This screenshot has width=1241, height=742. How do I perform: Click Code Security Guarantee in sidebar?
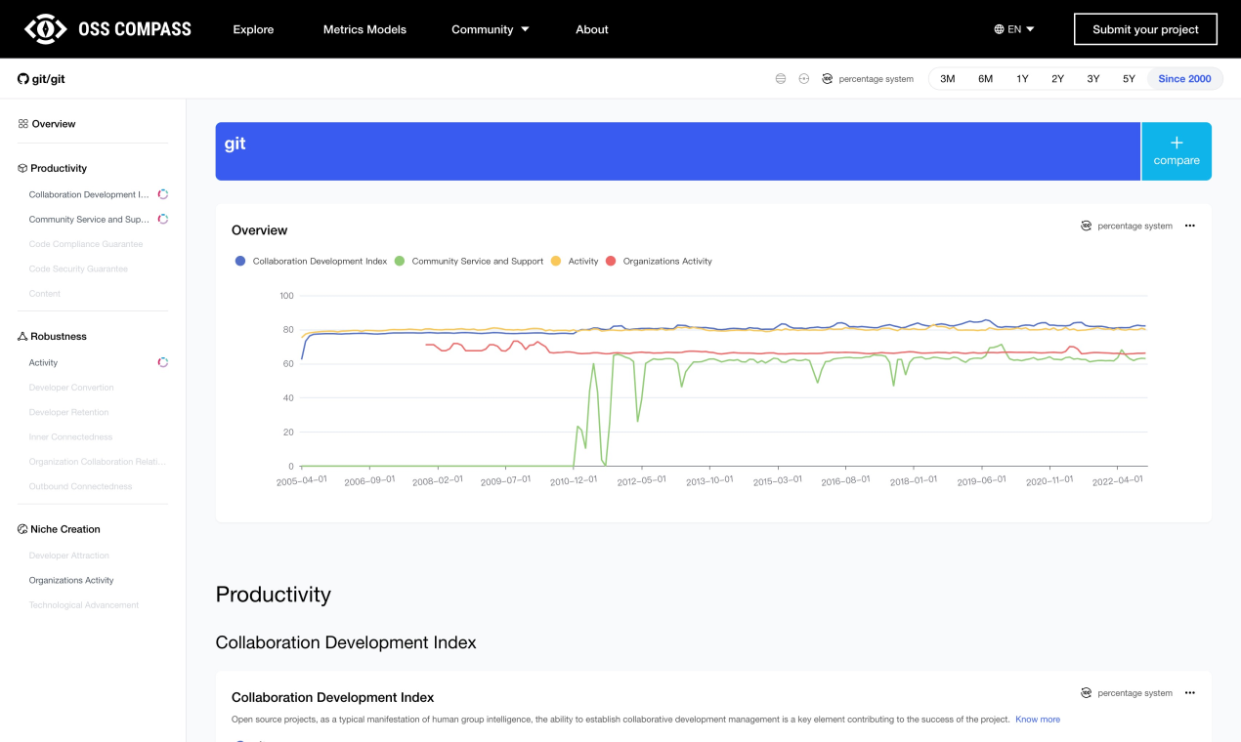pyautogui.click(x=78, y=268)
